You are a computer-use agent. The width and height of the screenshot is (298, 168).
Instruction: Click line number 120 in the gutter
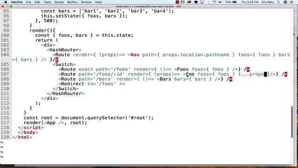click(x=5, y=137)
